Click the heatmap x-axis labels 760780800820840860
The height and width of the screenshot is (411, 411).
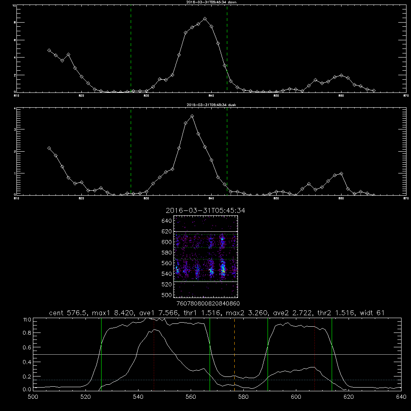point(208,303)
